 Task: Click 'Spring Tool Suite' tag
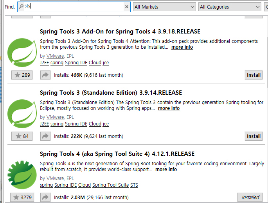(110, 185)
